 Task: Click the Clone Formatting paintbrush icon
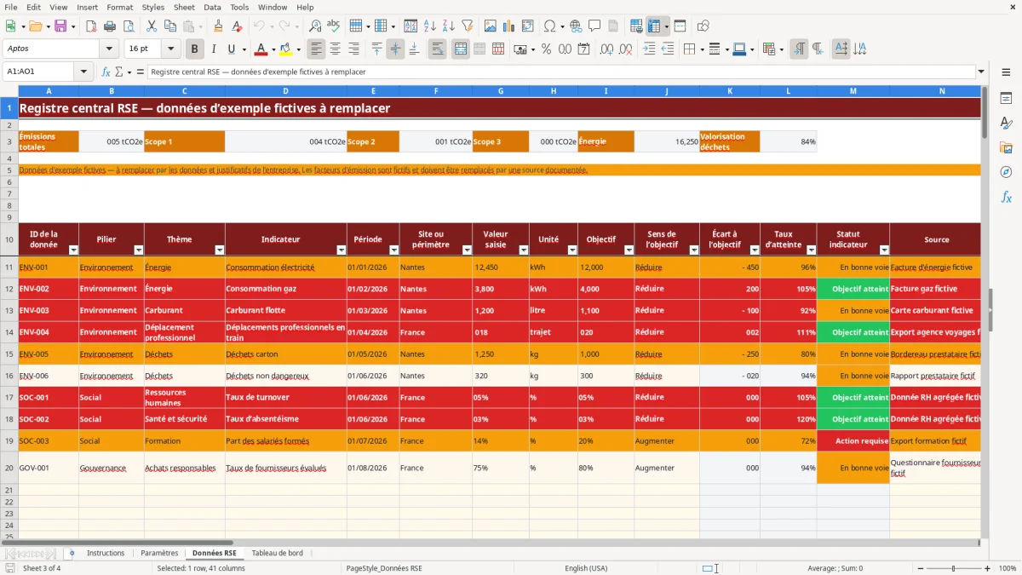(x=218, y=26)
